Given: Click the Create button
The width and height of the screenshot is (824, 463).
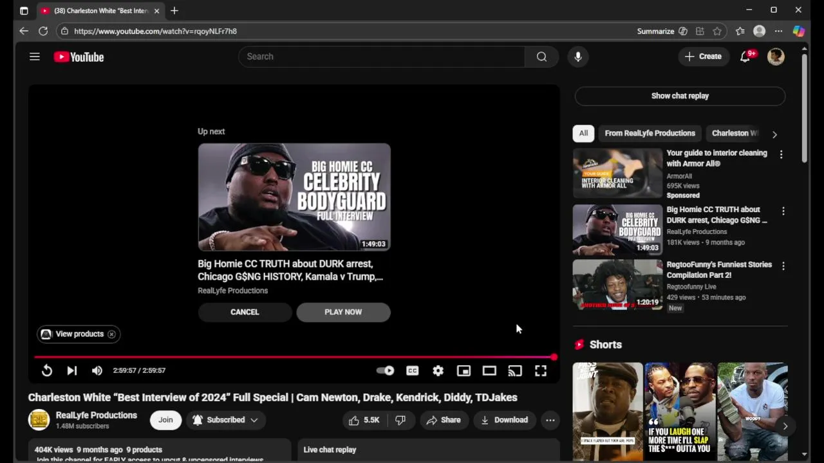Looking at the screenshot, I should coord(703,57).
